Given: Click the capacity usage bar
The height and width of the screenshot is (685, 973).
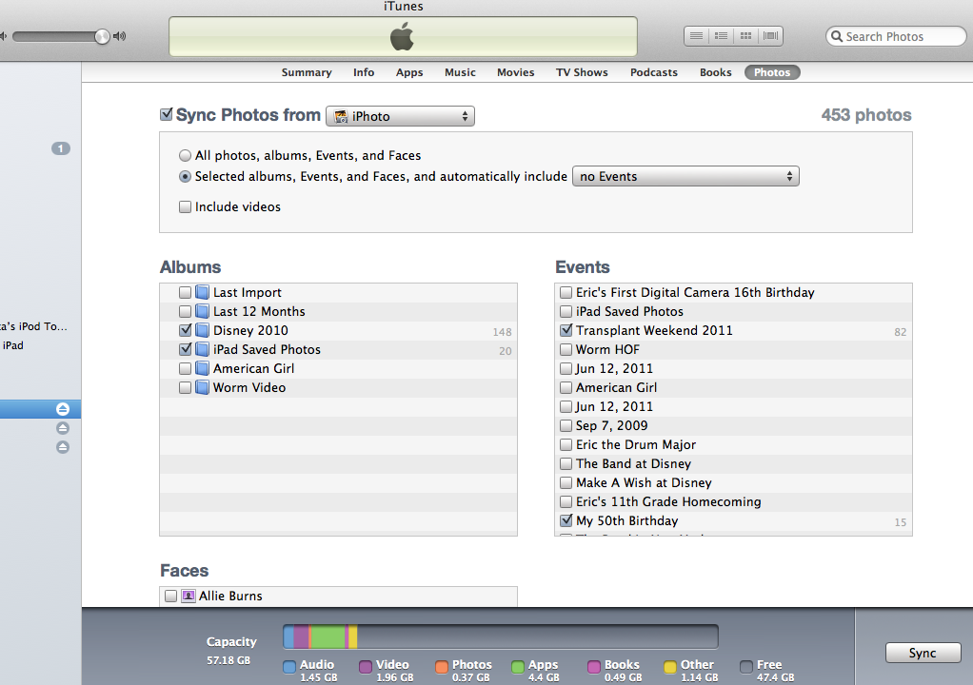Looking at the screenshot, I should [x=500, y=636].
